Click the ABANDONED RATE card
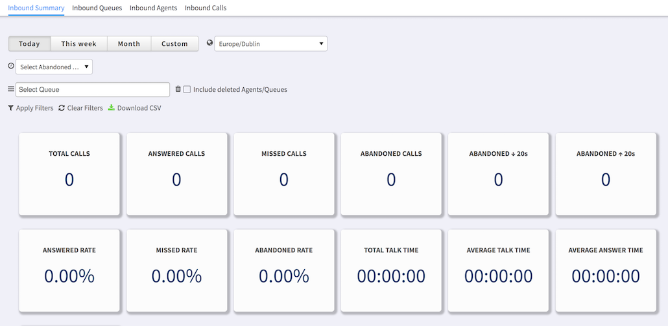Image resolution: width=668 pixels, height=326 pixels. (x=284, y=271)
